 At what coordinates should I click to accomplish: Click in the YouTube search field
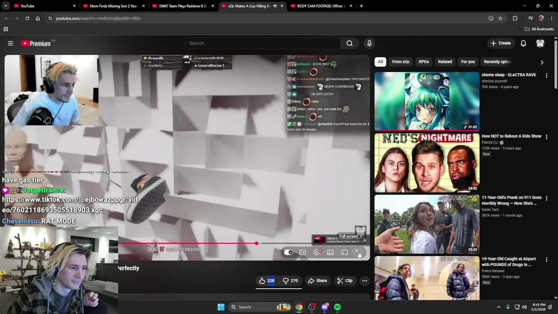click(x=262, y=43)
